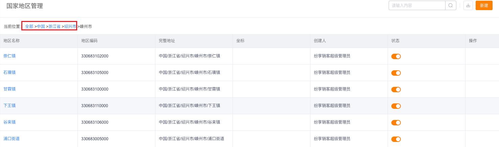Open the 石璜镇 region link
Image resolution: width=499 pixels, height=147 pixels.
point(9,72)
